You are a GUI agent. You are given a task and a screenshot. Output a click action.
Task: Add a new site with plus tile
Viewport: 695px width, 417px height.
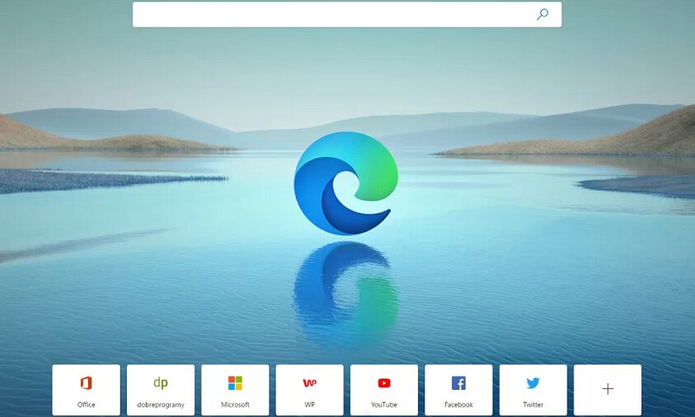(x=608, y=389)
